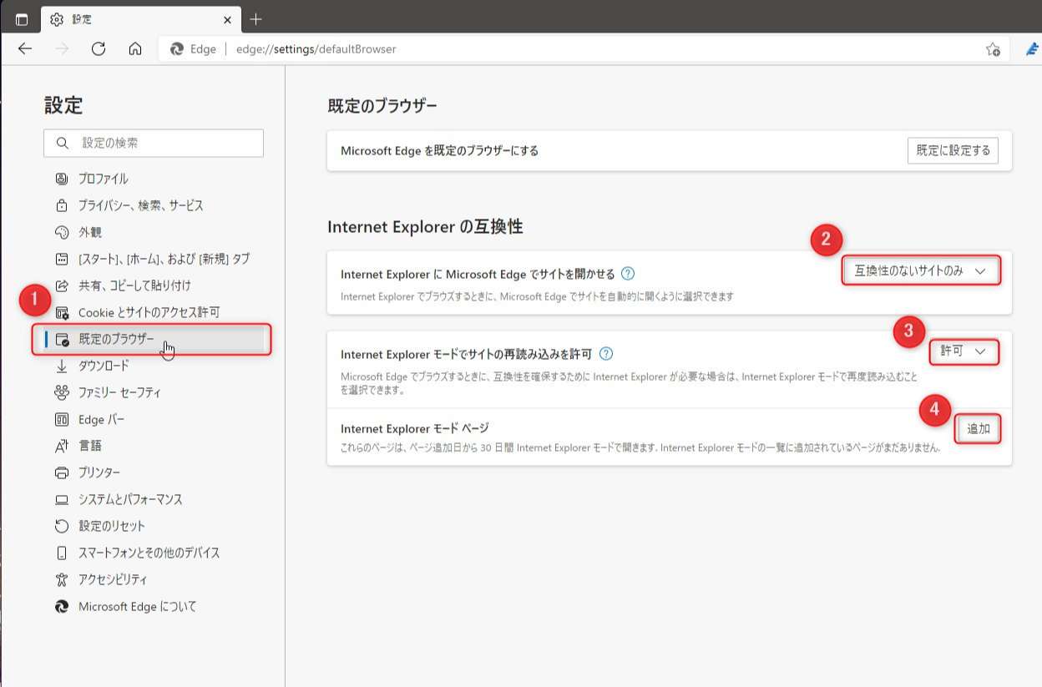1042x687 pixels.
Task: Close the 設定 tab
Action: (227, 19)
